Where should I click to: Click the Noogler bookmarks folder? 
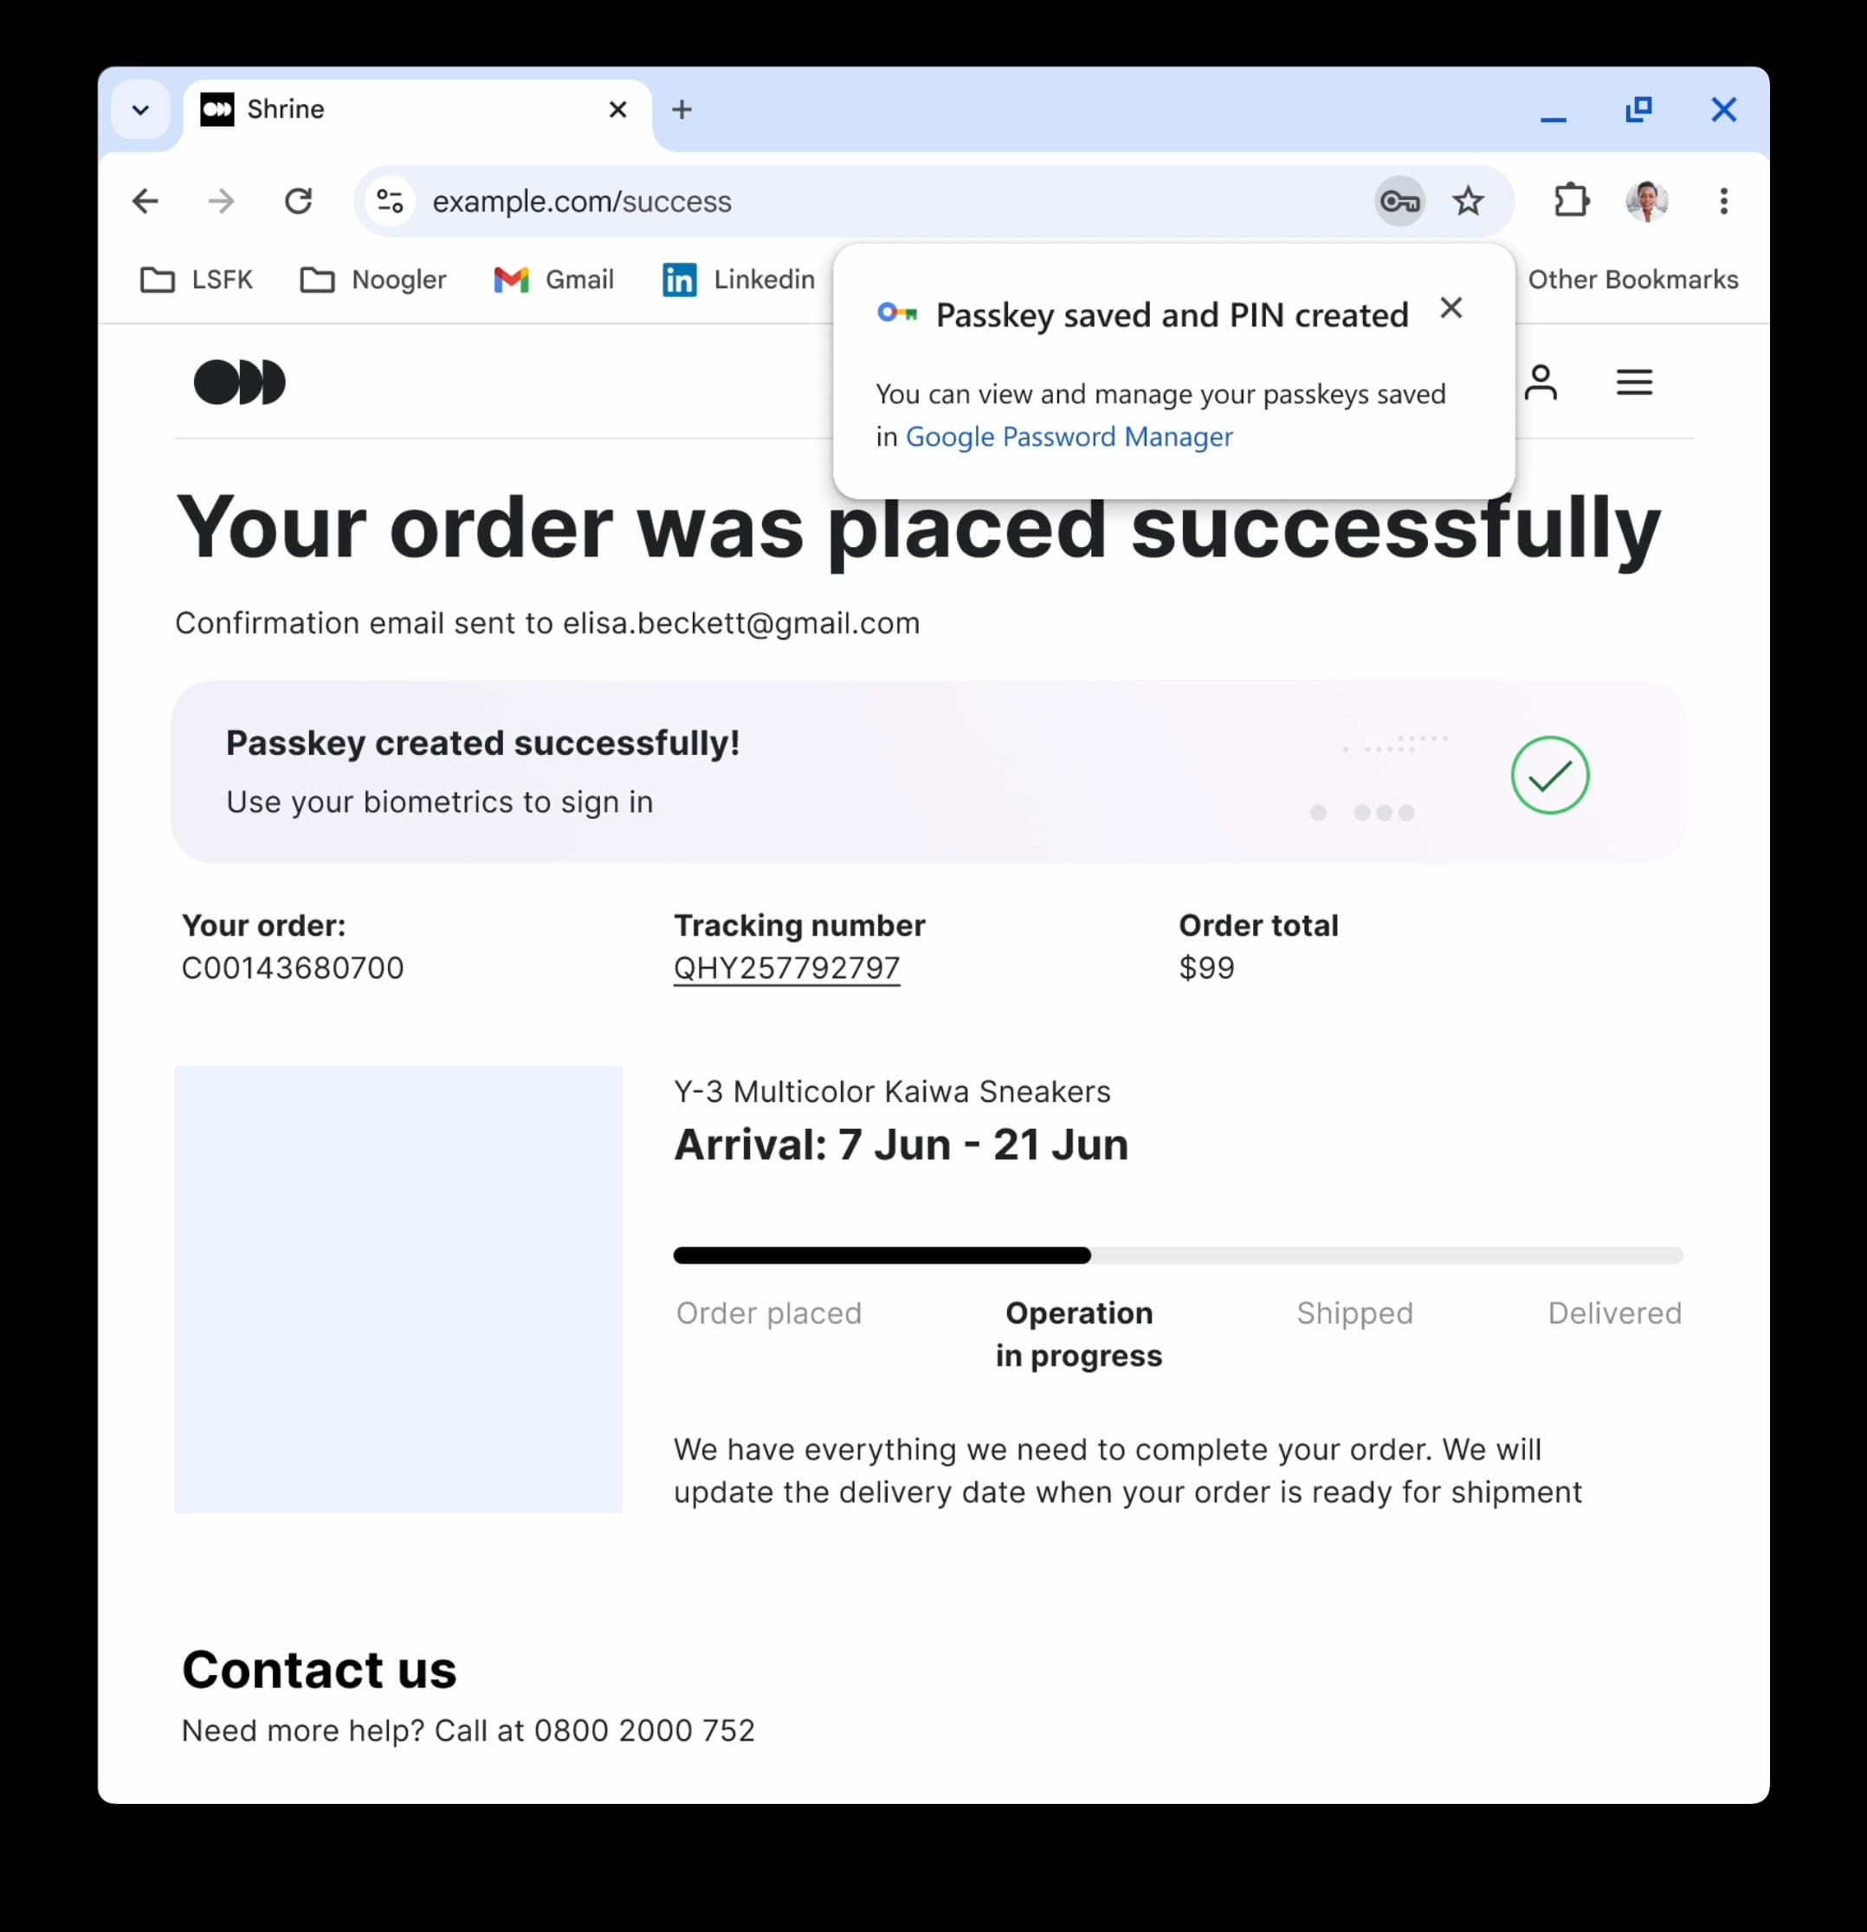coord(374,278)
